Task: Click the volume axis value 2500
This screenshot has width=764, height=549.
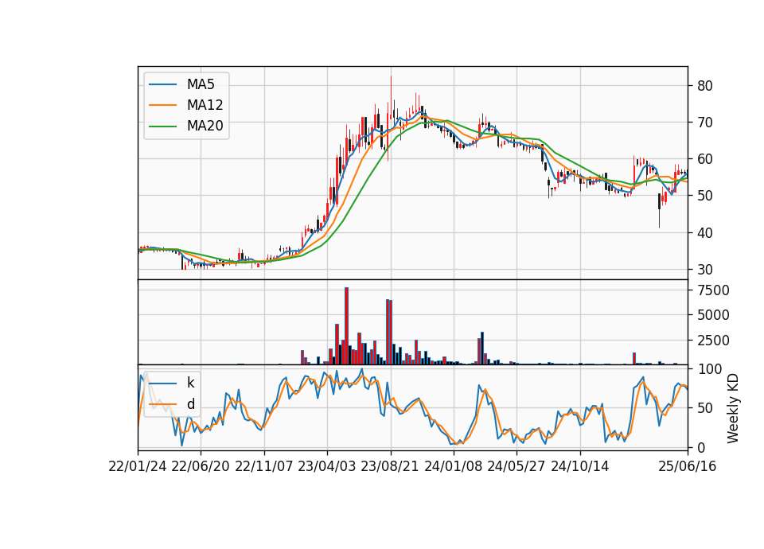Action: click(713, 341)
